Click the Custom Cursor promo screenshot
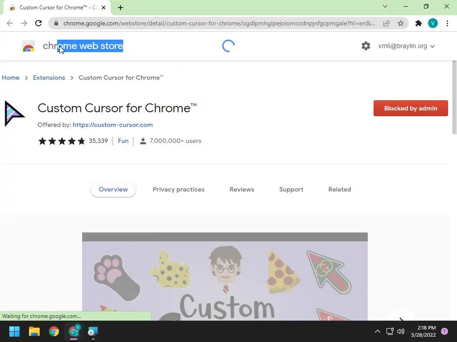The height and width of the screenshot is (342, 457). [x=225, y=276]
